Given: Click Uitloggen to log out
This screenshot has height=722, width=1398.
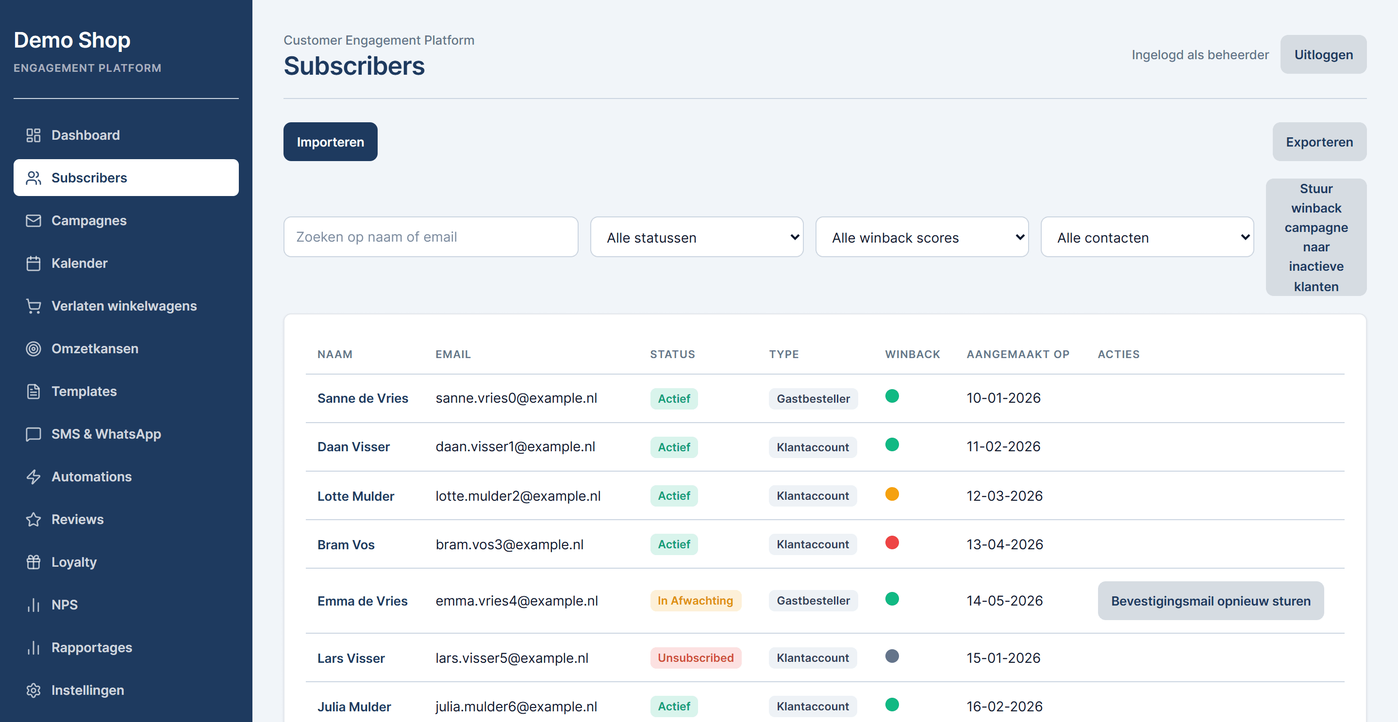Looking at the screenshot, I should [1323, 54].
